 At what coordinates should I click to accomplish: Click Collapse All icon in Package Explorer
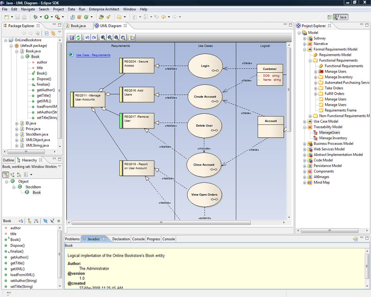[46, 33]
